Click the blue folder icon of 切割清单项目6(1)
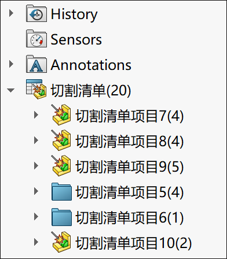This screenshot has height=259, width=227. pos(61,217)
